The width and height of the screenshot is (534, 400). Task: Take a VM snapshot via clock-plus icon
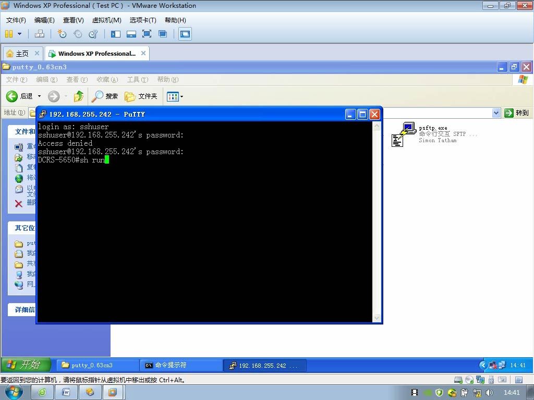click(62, 34)
